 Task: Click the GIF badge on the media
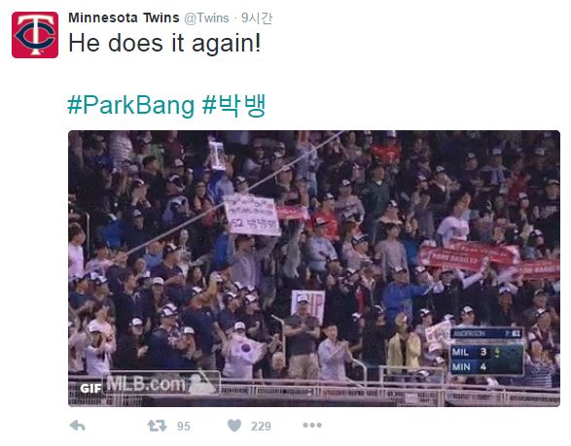click(90, 389)
